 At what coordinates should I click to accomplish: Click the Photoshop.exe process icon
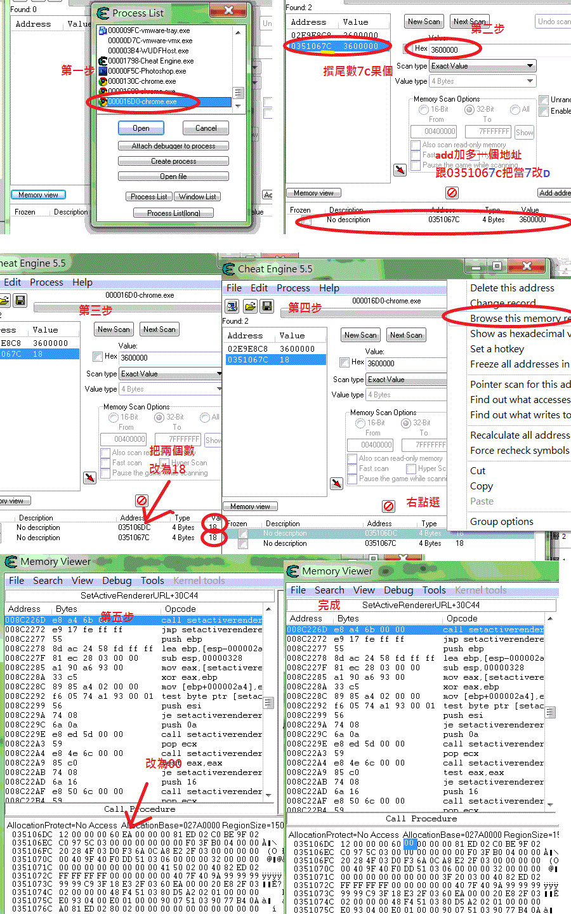coord(103,71)
